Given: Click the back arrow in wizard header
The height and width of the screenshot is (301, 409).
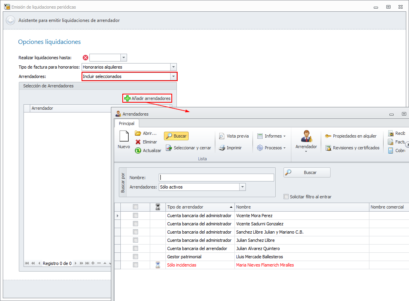Looking at the screenshot, I should 11,20.
